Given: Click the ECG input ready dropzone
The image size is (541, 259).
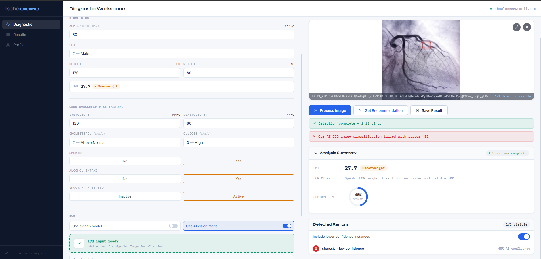Looking at the screenshot, I should coord(182,243).
